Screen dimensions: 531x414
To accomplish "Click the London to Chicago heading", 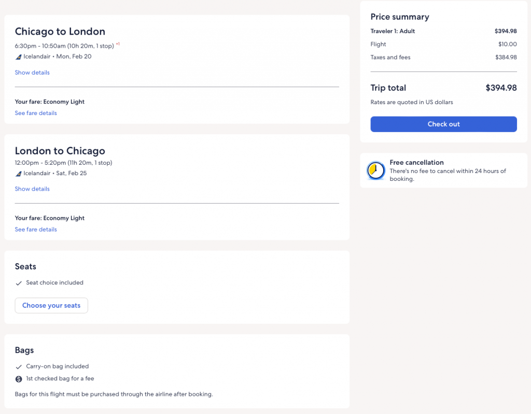I will coord(60,151).
